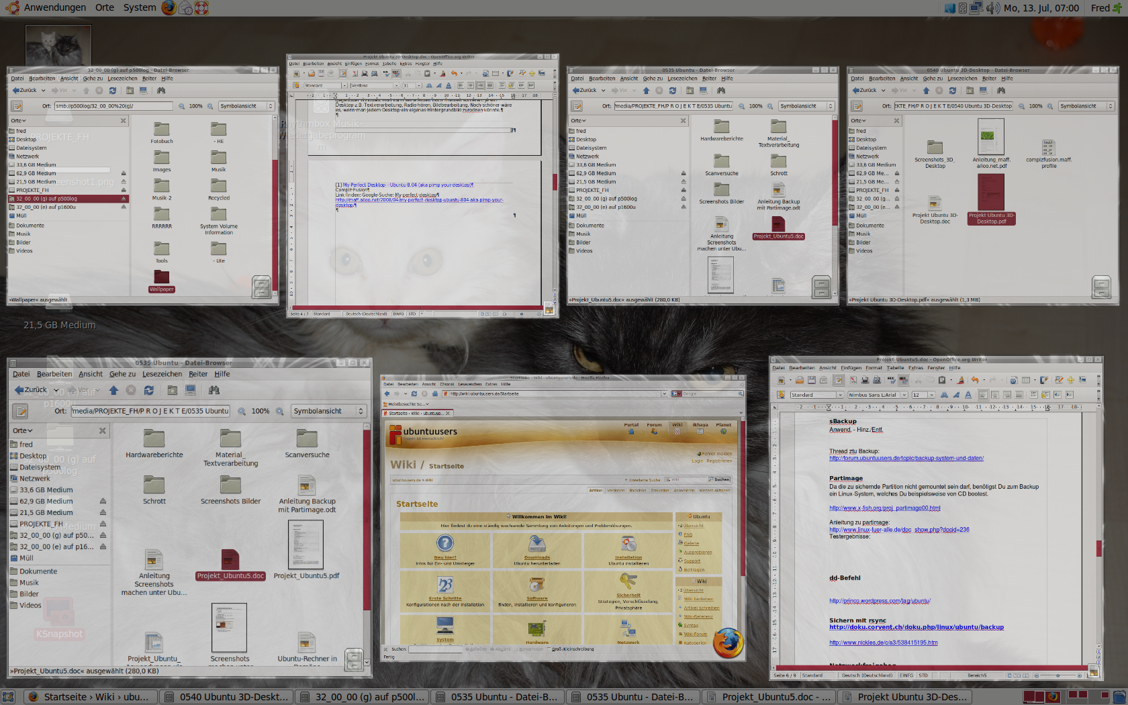Image resolution: width=1128 pixels, height=705 pixels.
Task: Toggle justified alignment in Projekt_Ubuntu5.doc Writer
Action: coord(1019,395)
